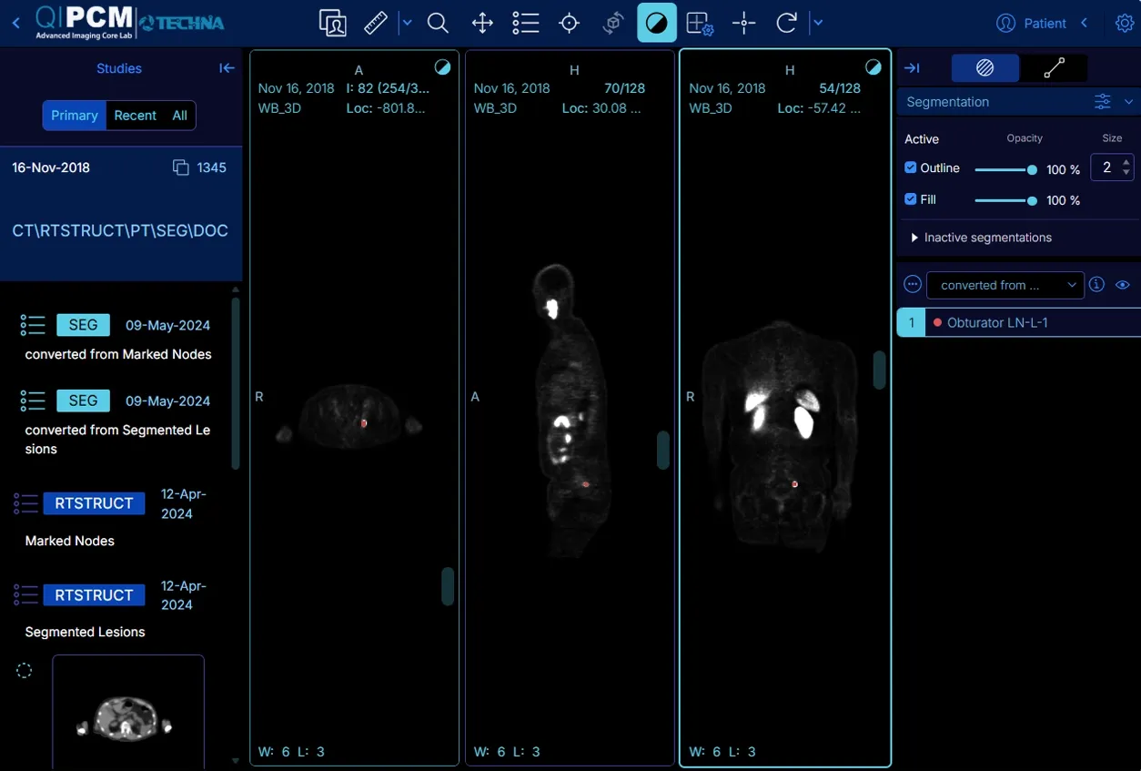Open the more tools dropdown after reset
The width and height of the screenshot is (1141, 771).
(817, 23)
